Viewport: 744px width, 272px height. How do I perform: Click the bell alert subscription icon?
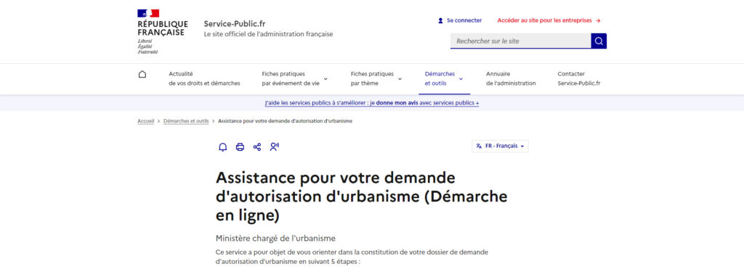point(222,147)
